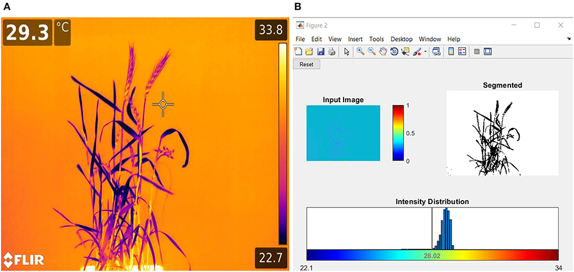Open the File menu
Screen dimensions: 574x272
pos(300,39)
